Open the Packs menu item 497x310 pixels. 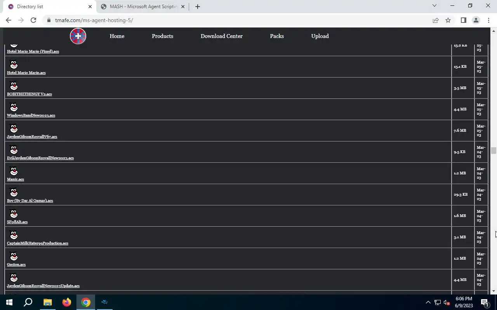[277, 36]
